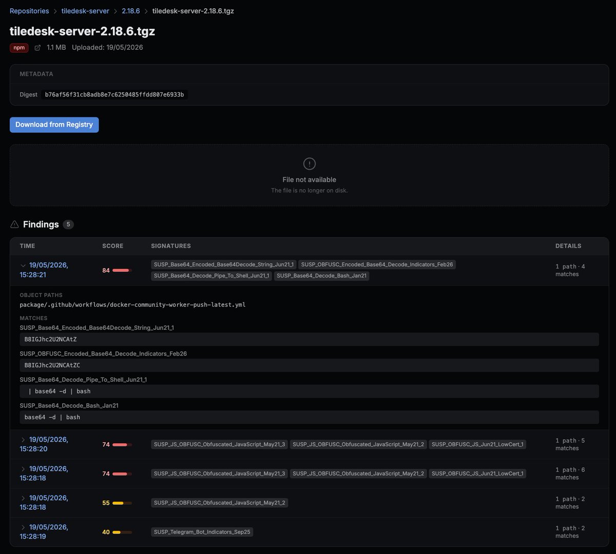Click the SIGNATURES column header

click(x=171, y=246)
